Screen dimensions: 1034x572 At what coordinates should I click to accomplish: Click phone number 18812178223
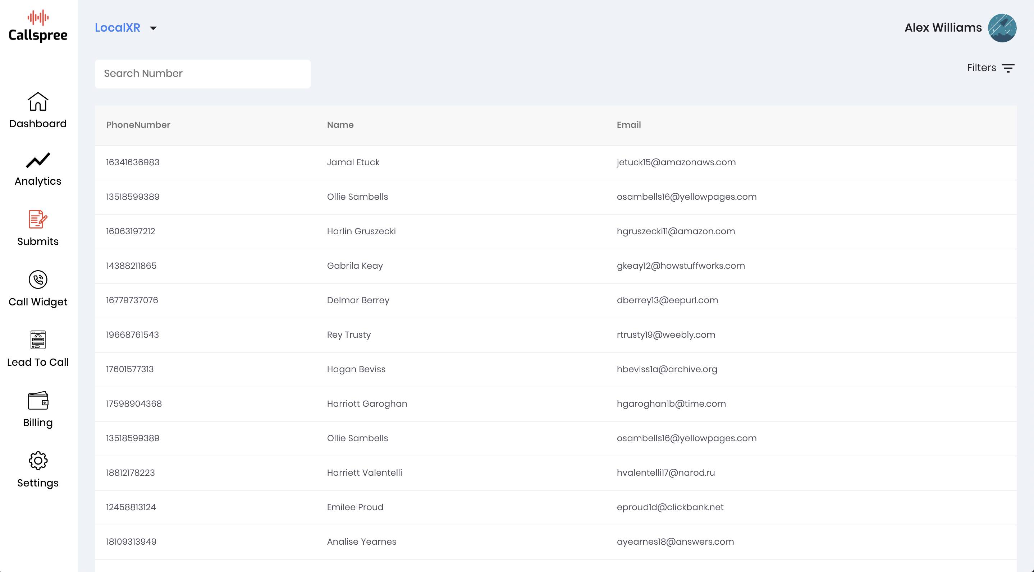click(131, 472)
